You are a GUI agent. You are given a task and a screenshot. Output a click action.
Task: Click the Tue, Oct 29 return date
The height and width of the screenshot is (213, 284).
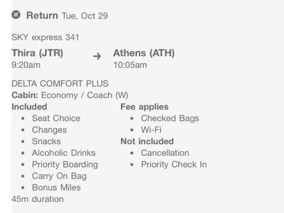(85, 16)
